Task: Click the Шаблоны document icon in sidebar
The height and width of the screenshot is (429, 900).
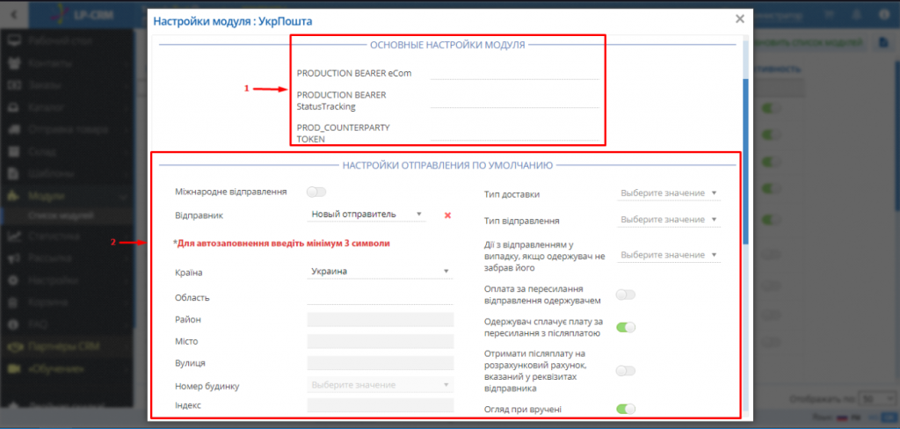Action: tap(14, 173)
